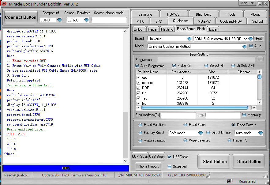270x185 pixels.
Task: Open the Menu dropdown in the title bar
Action: point(247,3)
